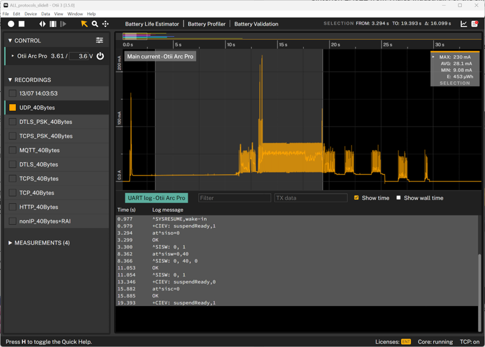Click the round record button

[x=11, y=24]
